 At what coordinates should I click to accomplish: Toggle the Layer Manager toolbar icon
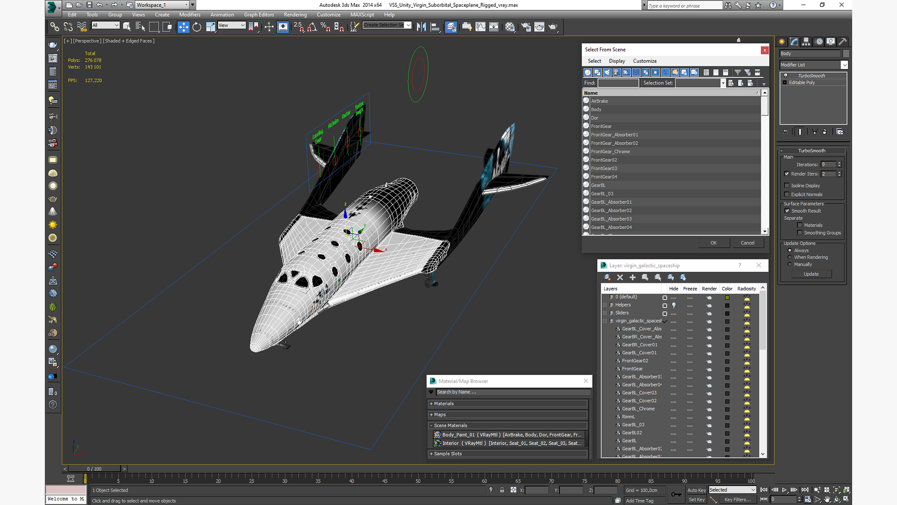[451, 27]
